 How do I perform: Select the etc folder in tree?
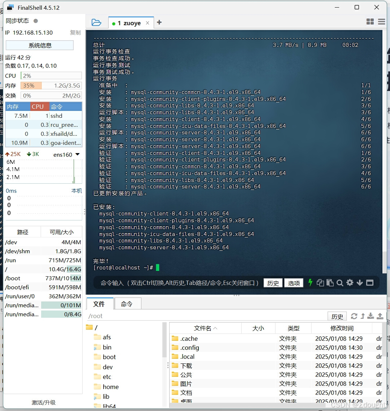[x=102, y=377]
